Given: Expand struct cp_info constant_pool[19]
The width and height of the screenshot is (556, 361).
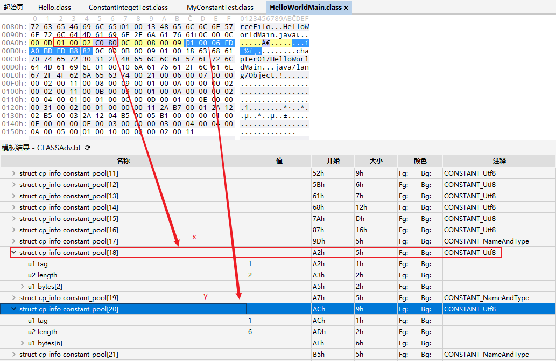Looking at the screenshot, I should [14, 298].
